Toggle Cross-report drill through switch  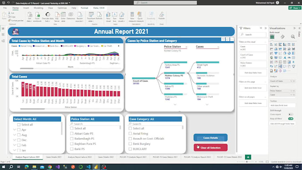click(x=290, y=115)
